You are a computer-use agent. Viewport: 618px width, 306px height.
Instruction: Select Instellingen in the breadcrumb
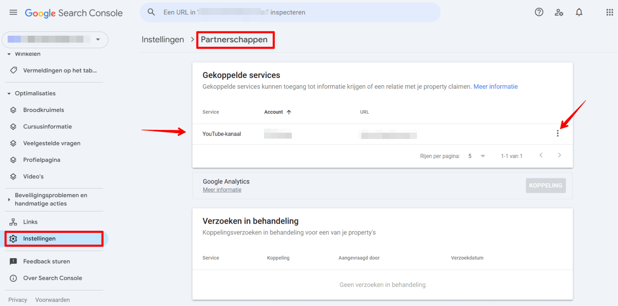coord(163,39)
